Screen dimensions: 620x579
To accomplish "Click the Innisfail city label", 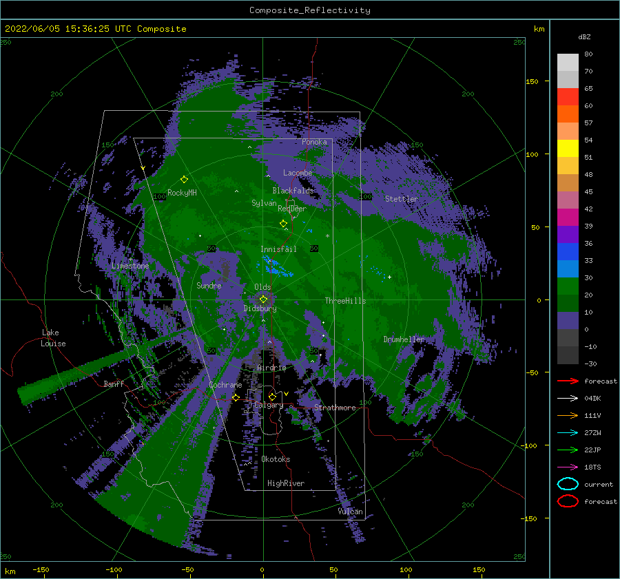I will pos(278,249).
